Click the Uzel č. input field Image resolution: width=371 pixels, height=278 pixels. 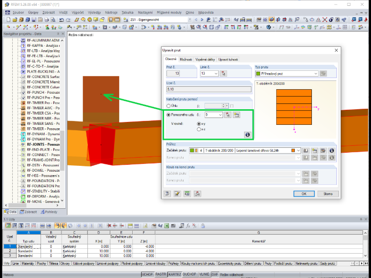[x=209, y=89]
